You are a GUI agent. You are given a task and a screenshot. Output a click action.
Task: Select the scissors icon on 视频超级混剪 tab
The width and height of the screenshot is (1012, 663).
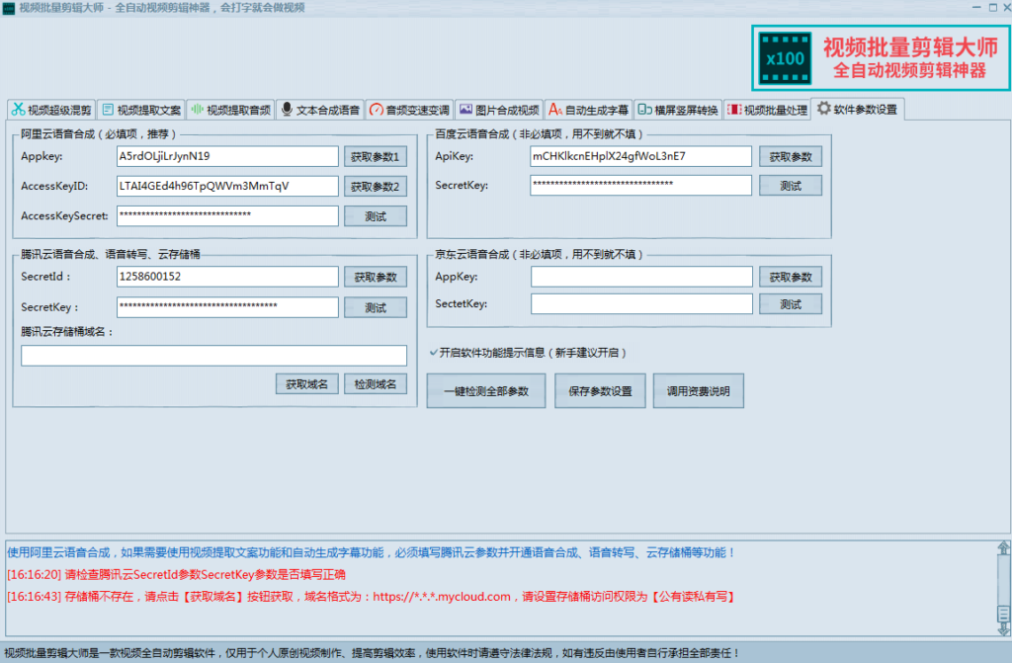[x=19, y=110]
